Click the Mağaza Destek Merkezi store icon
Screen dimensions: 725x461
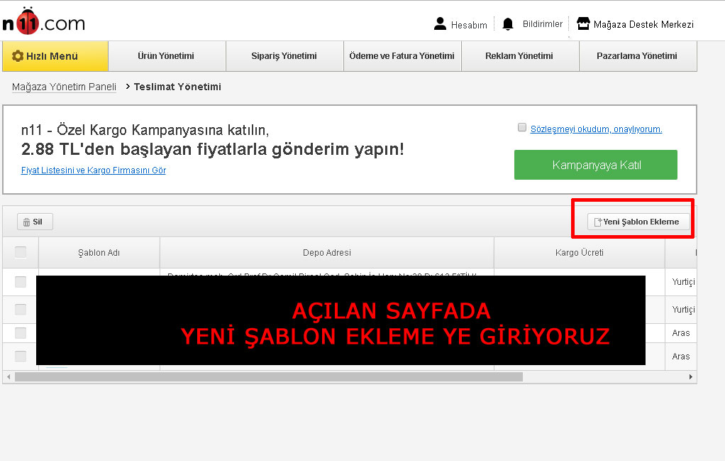(583, 24)
